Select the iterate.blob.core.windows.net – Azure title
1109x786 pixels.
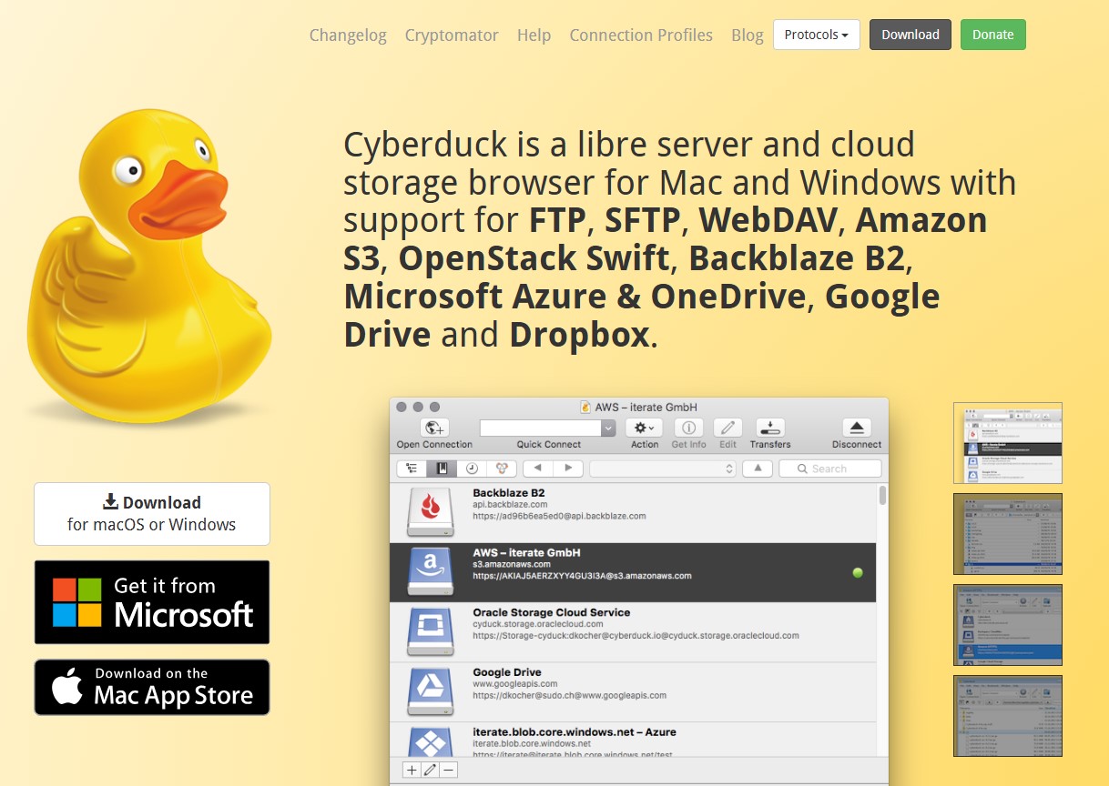click(x=575, y=731)
